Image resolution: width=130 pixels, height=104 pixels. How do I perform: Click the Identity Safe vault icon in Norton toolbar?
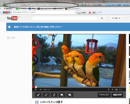point(39,9)
